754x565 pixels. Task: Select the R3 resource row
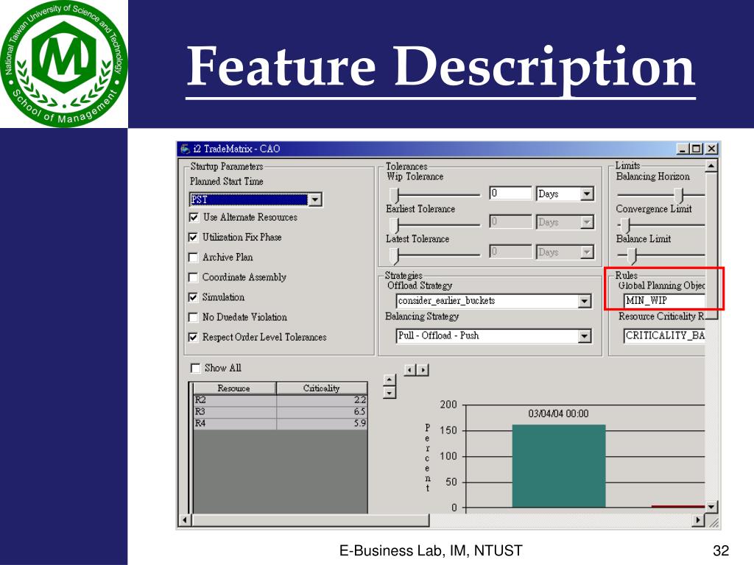280,412
